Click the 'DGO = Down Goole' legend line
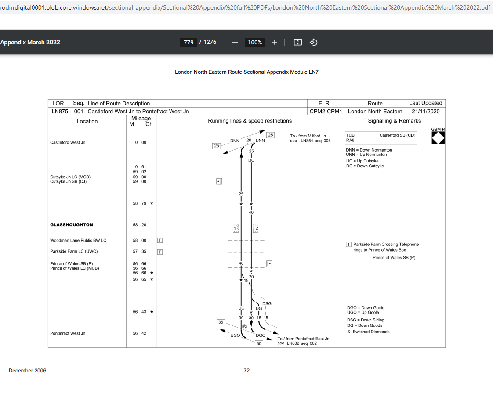Viewport: 493px width, 397px height. (366, 308)
